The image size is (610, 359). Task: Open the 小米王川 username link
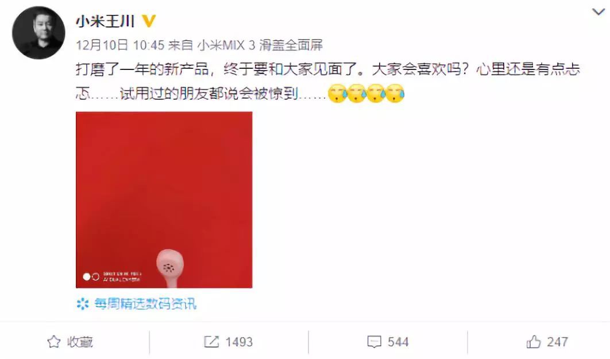tap(105, 21)
